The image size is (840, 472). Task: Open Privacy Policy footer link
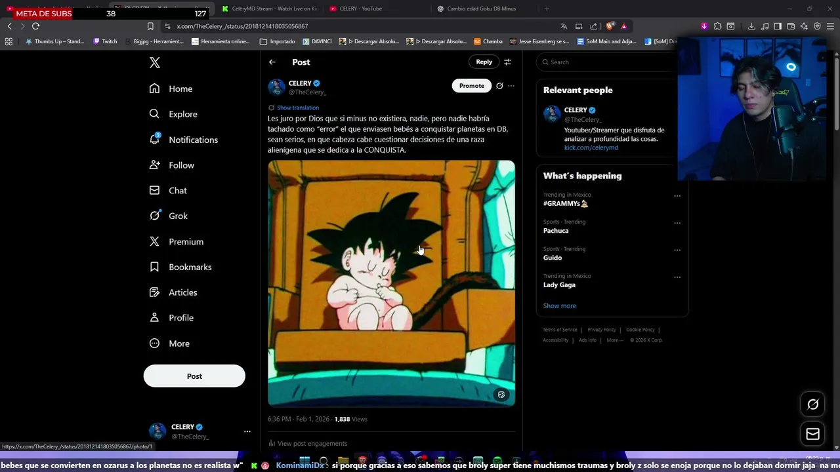tap(602, 330)
